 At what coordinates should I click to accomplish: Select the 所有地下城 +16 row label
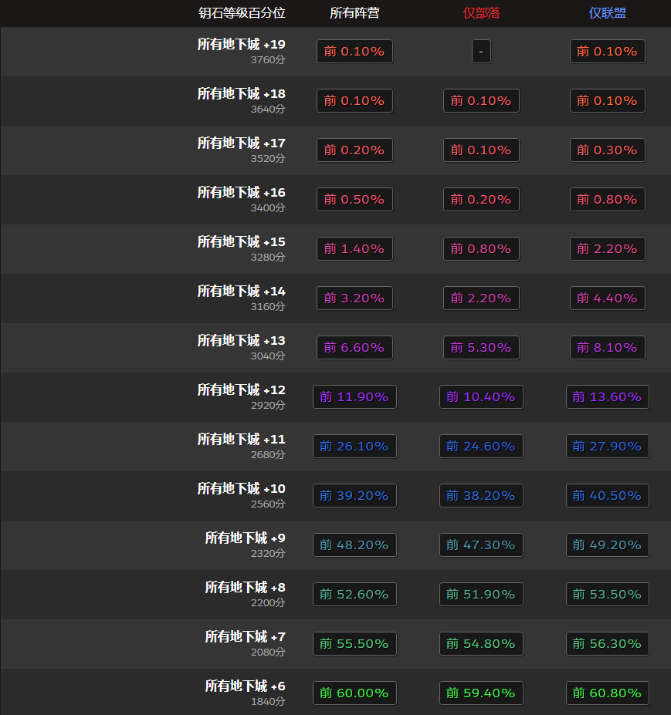click(241, 192)
